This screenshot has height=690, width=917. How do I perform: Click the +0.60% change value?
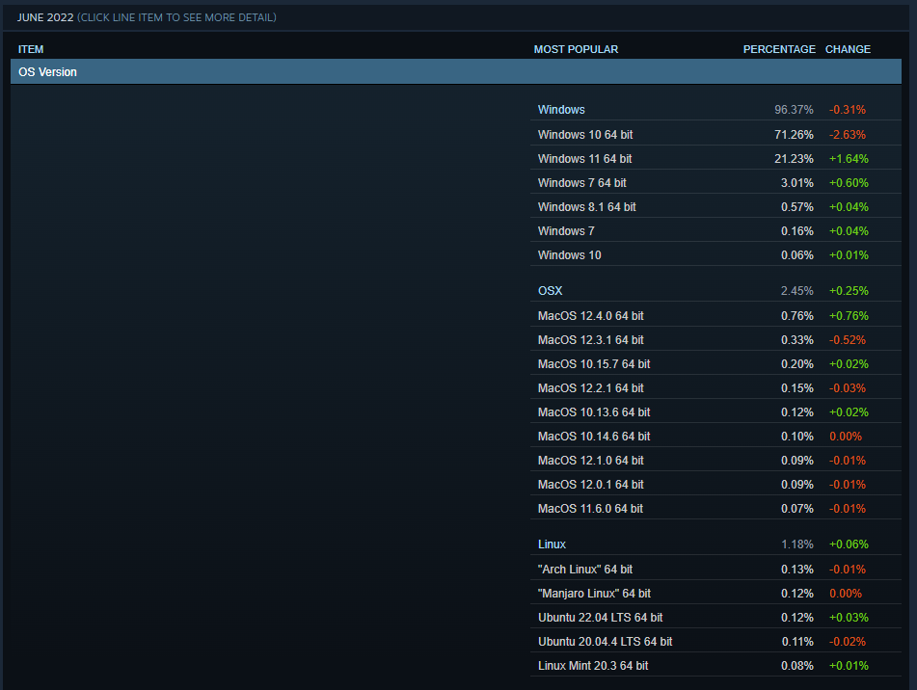point(849,183)
